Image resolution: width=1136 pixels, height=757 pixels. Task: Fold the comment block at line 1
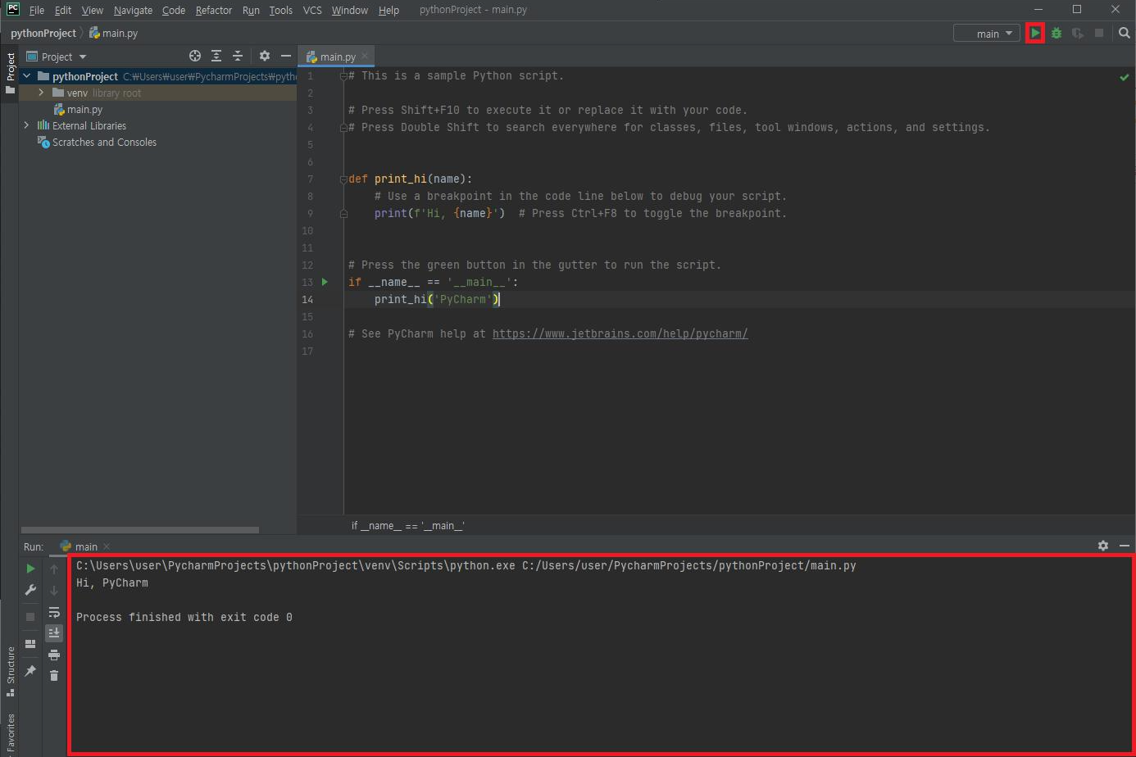344,76
